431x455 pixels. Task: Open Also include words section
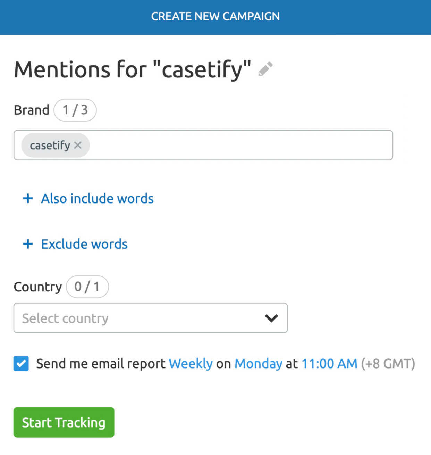tap(97, 199)
